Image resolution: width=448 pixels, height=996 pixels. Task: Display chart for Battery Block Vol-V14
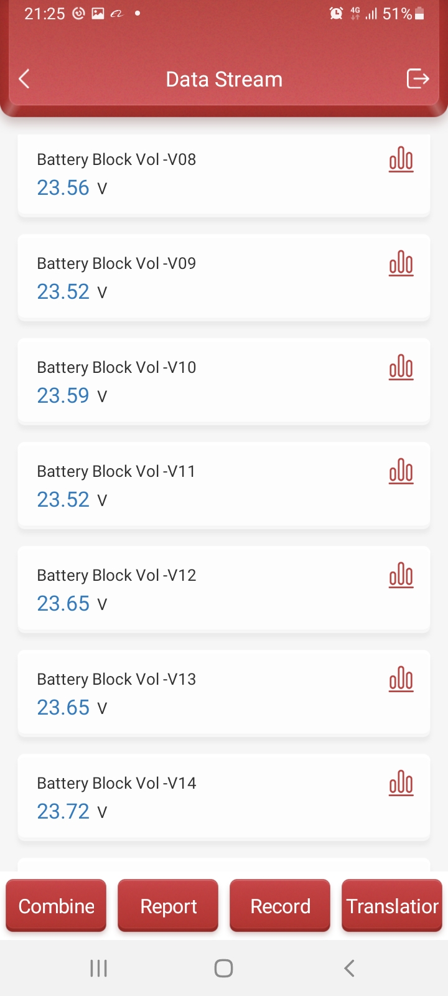point(401,784)
